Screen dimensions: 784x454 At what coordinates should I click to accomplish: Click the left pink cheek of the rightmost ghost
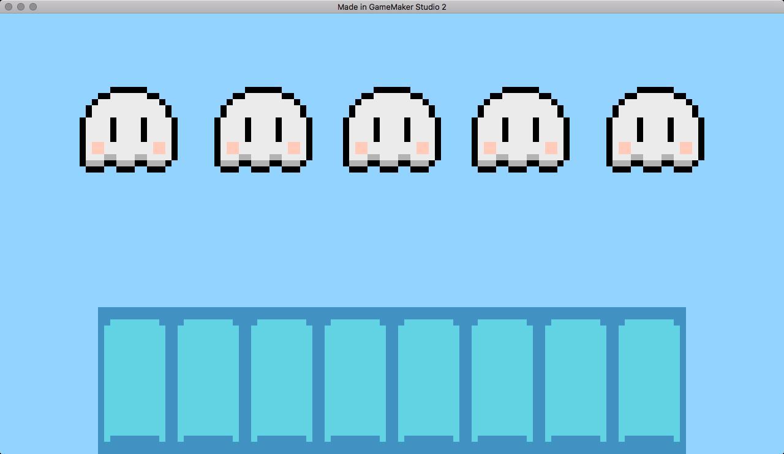pos(625,147)
